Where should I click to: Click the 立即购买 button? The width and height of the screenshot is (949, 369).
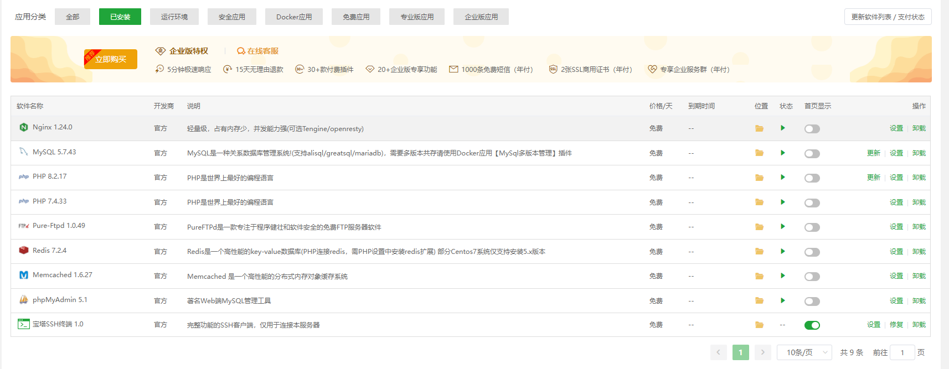[x=111, y=59]
